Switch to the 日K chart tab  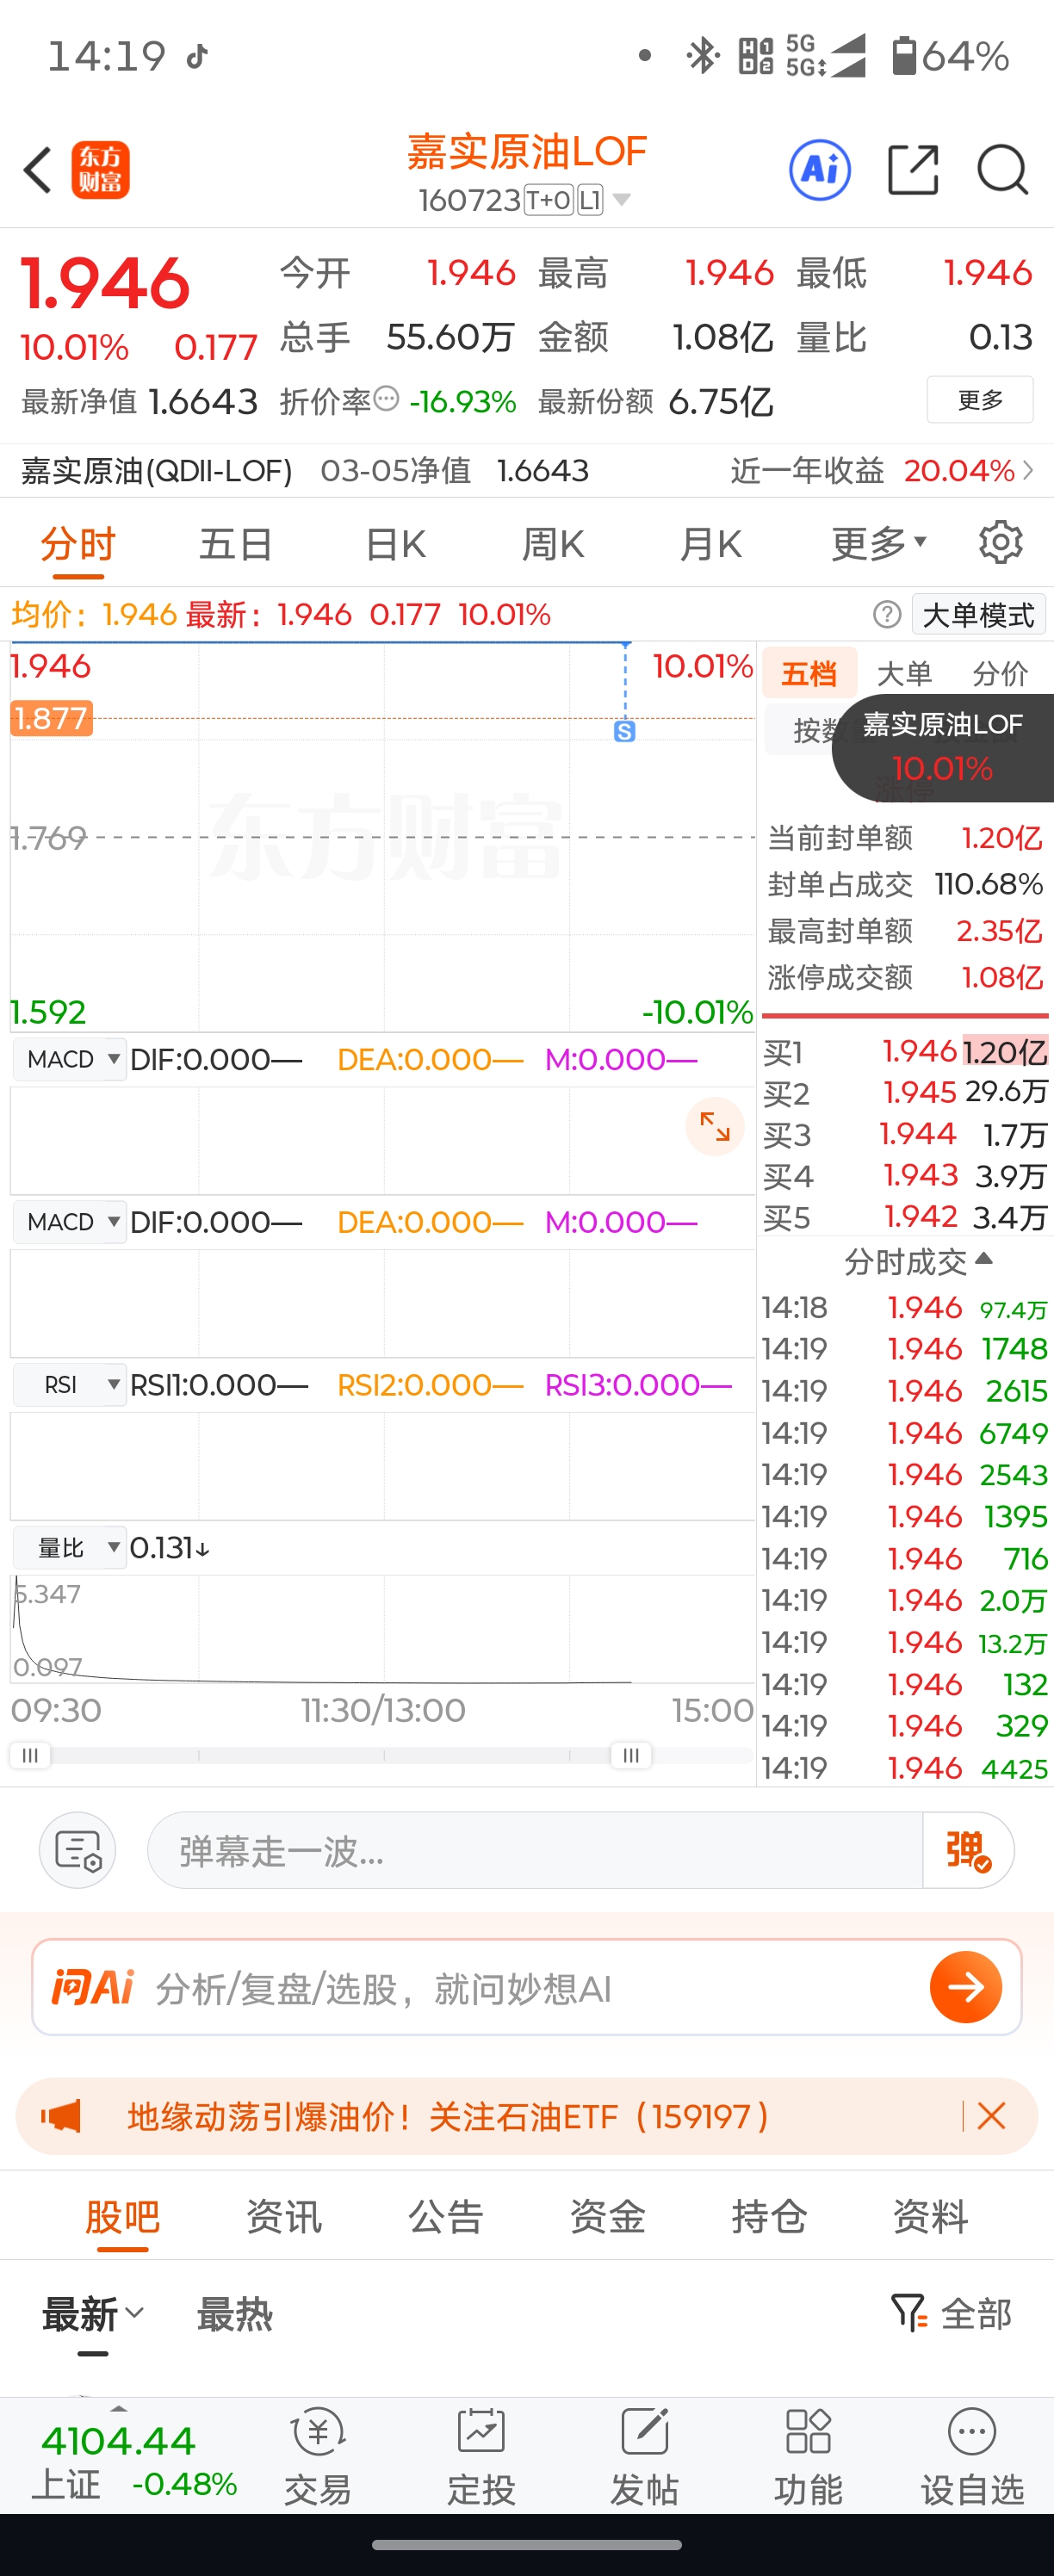pos(395,544)
